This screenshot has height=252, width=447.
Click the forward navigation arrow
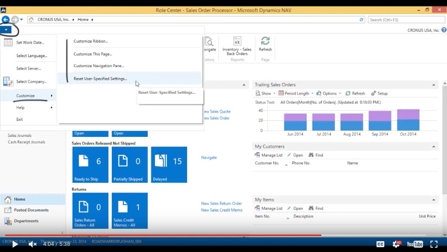(x=14, y=20)
